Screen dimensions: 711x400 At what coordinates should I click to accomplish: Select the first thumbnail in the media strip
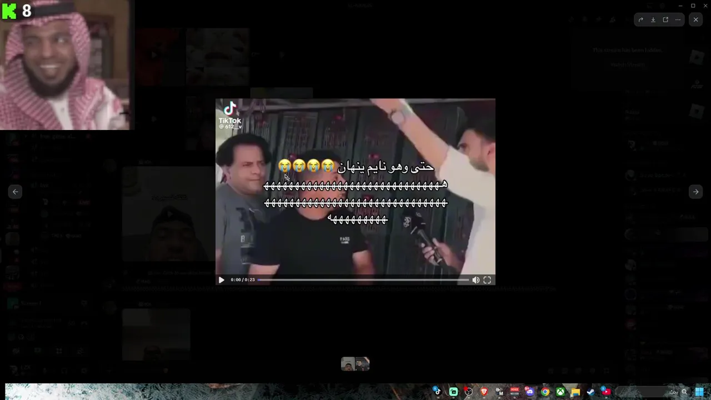coord(348,364)
